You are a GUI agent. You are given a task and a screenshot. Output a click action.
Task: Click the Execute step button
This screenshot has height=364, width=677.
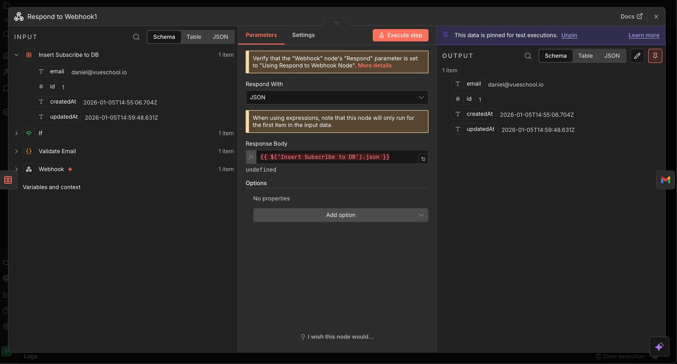(x=400, y=35)
